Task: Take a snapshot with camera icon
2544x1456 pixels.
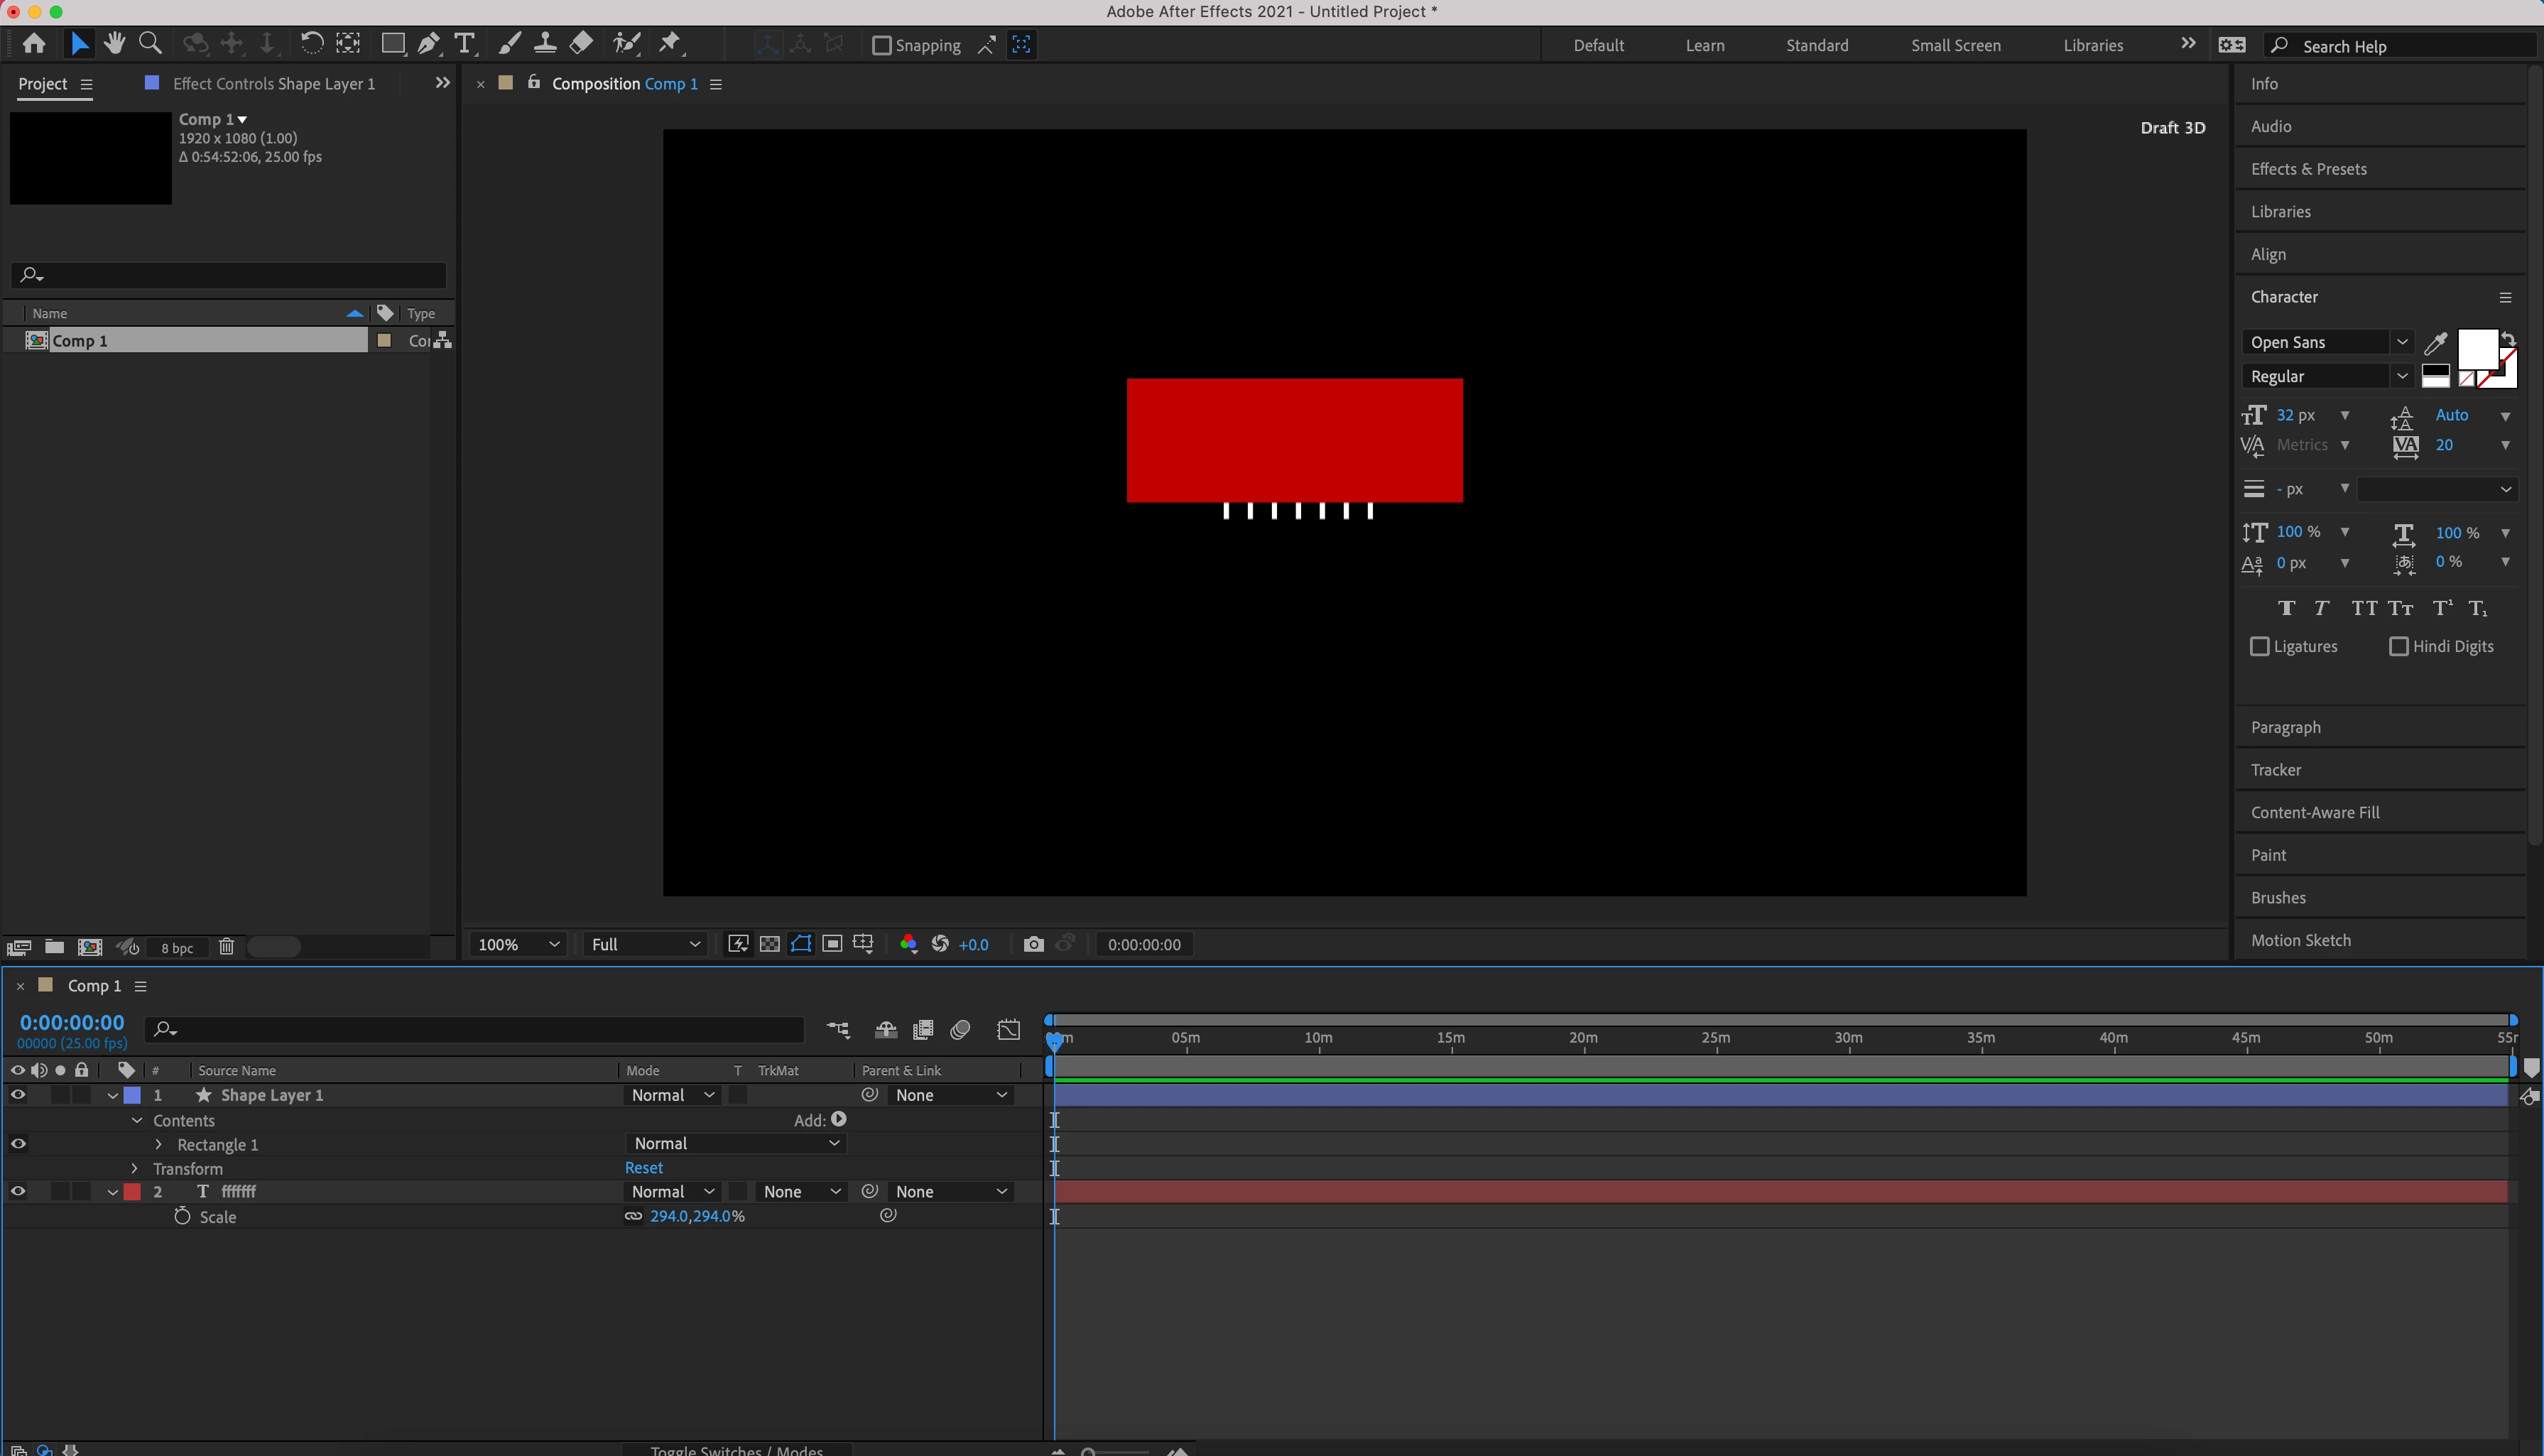Action: click(1033, 944)
